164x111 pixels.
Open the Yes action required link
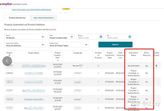pos(147,66)
